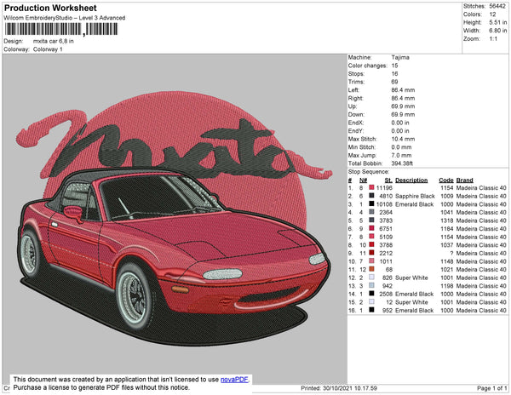The height and width of the screenshot is (395, 511).
Task: Select the swatch in the 10108 Emerald Black row
Action: click(x=371, y=204)
